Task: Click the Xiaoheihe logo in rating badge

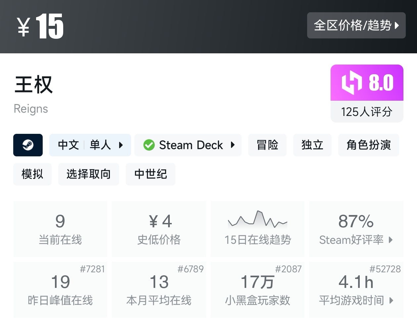Action: coord(352,82)
